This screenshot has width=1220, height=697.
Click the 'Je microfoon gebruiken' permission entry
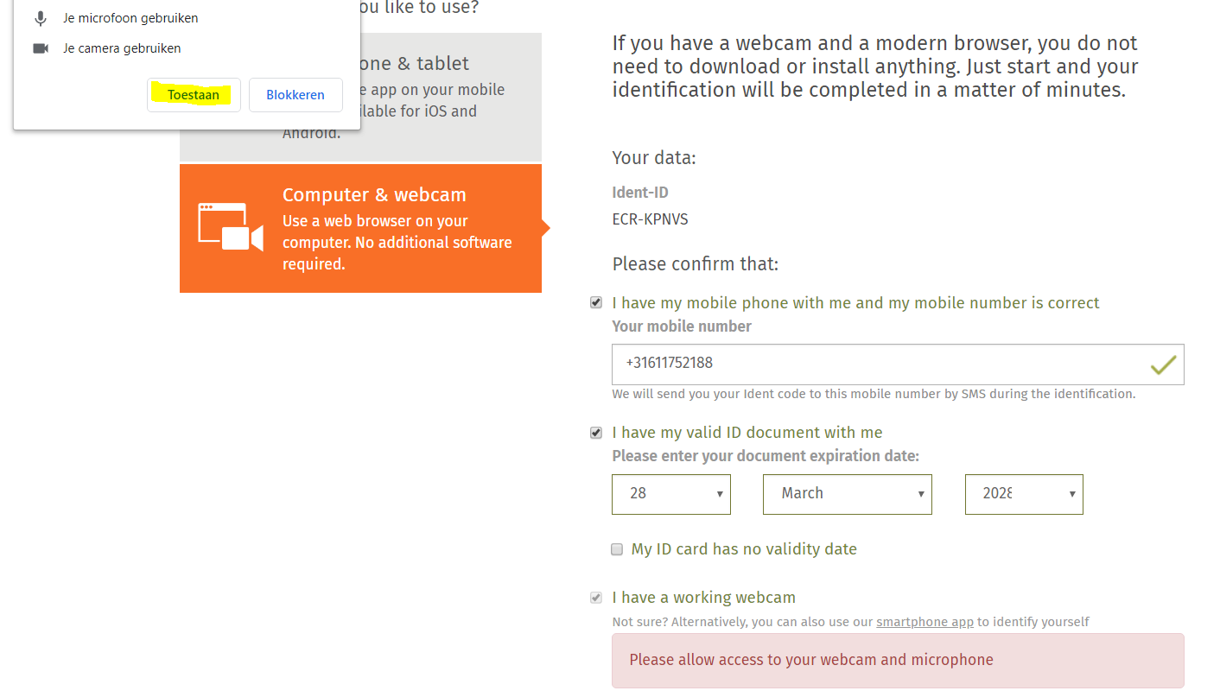click(130, 18)
